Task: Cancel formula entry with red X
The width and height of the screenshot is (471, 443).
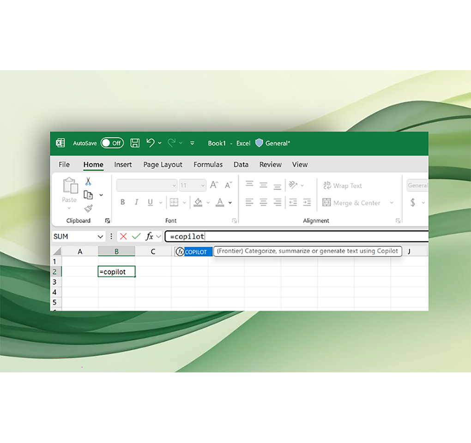Action: pos(123,237)
